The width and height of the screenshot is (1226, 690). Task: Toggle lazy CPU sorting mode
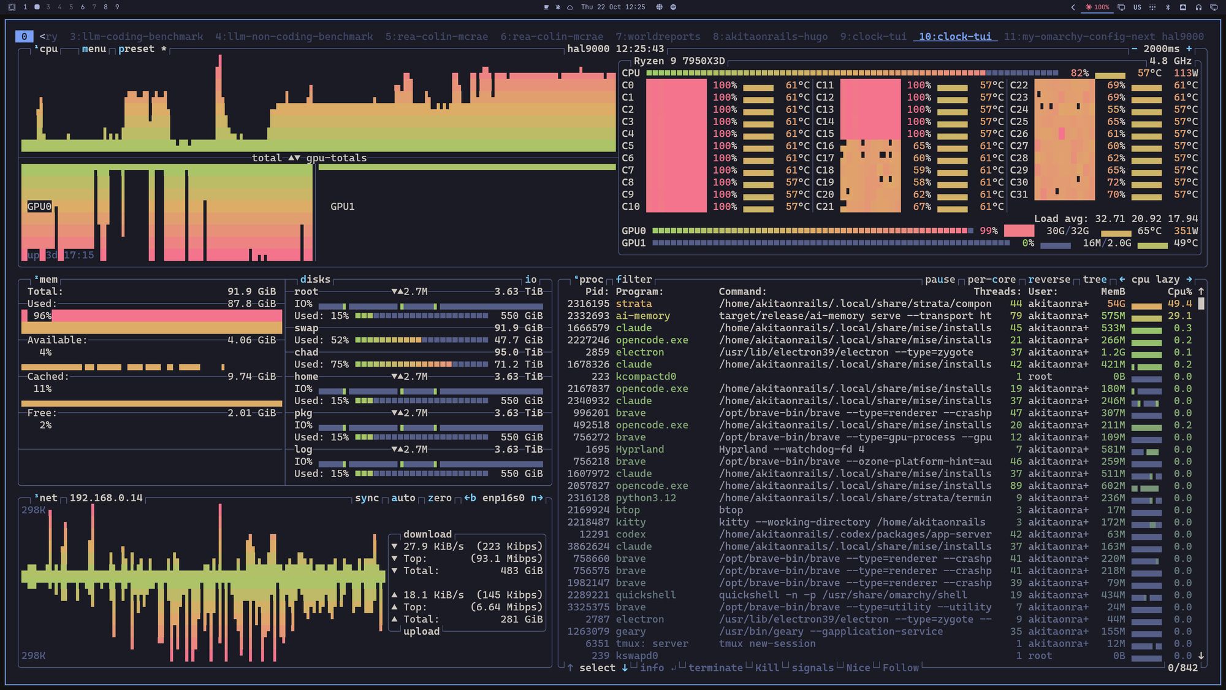1167,279
